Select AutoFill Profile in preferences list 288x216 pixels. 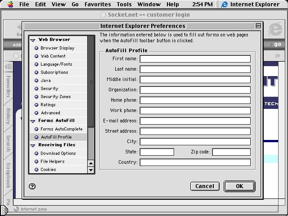tap(58, 137)
